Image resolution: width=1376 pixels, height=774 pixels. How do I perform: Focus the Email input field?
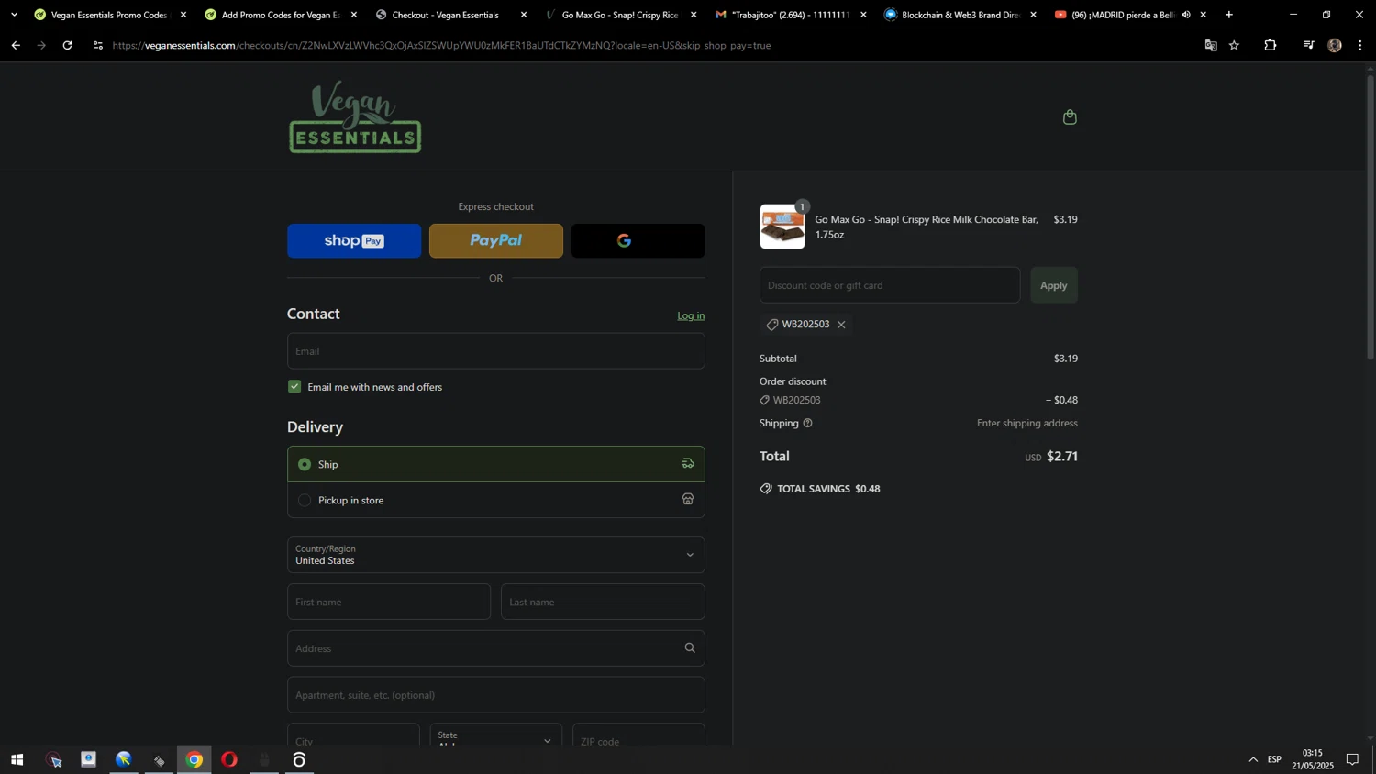click(496, 351)
